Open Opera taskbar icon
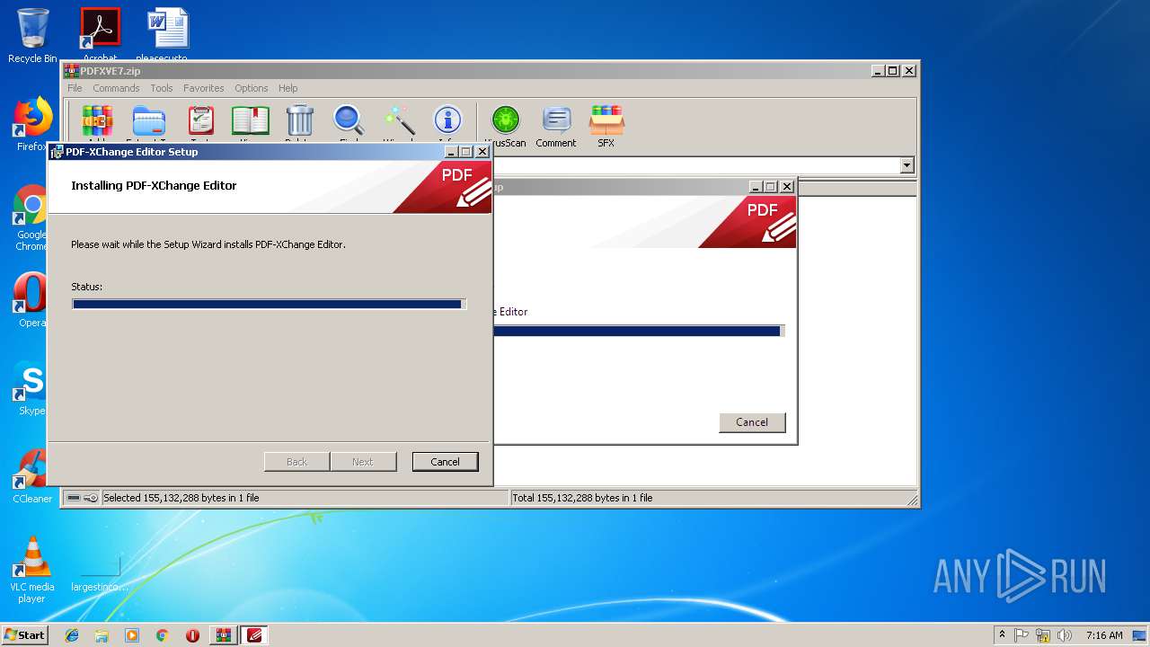The width and height of the screenshot is (1150, 647). (192, 635)
